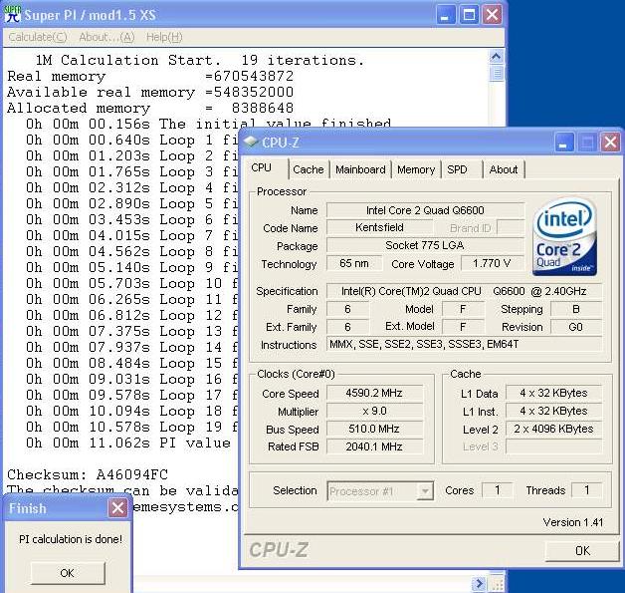Switch to the Memory tab
This screenshot has height=593, width=625.
pos(416,169)
